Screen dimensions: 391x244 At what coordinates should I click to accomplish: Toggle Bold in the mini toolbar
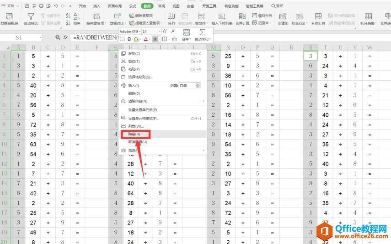[129, 39]
